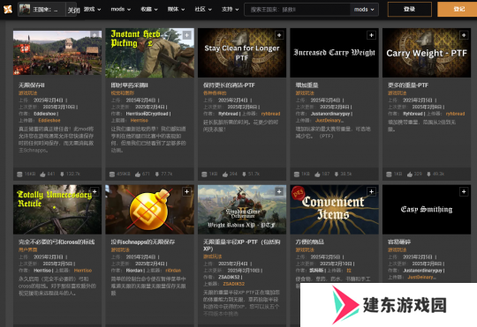Click thumbs-up icon showing 841 on 无限保存II card
This screenshot has height=327, width=477.
point(42,175)
